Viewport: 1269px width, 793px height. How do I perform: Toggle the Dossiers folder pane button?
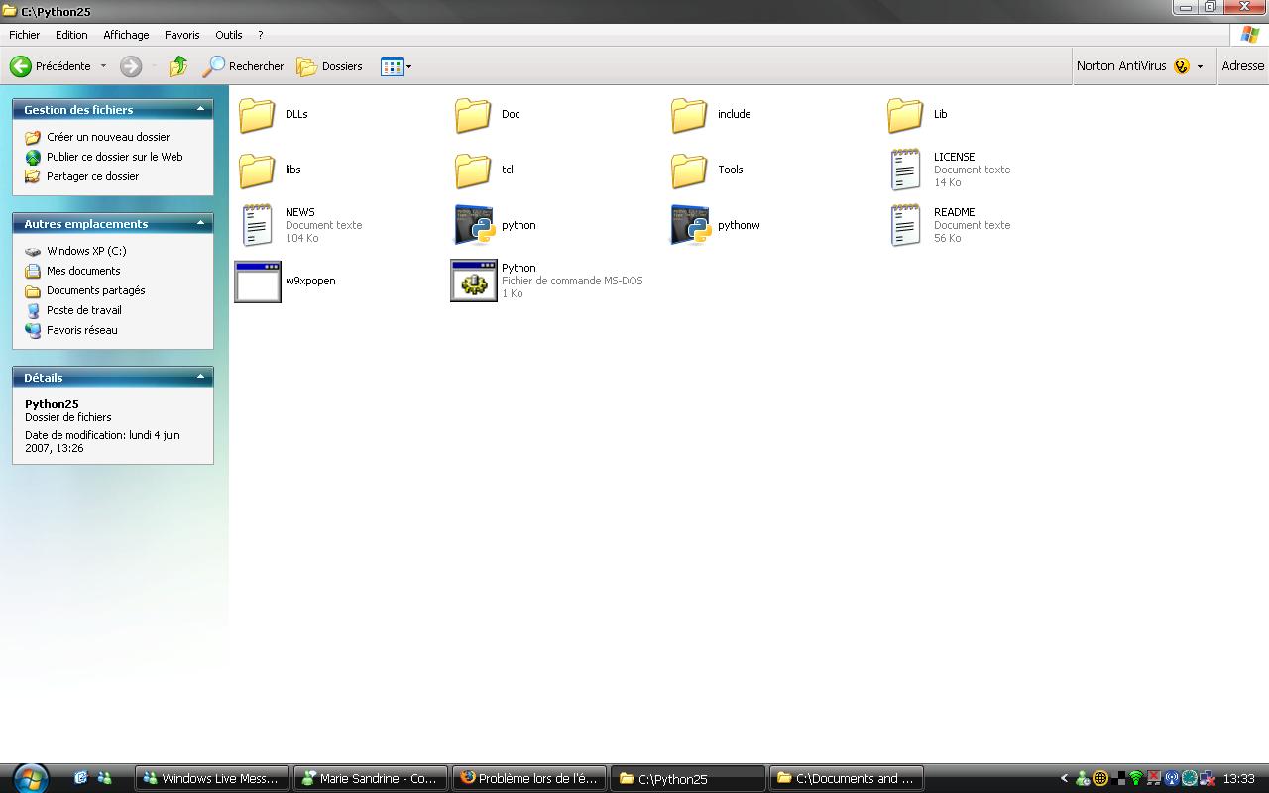click(330, 66)
